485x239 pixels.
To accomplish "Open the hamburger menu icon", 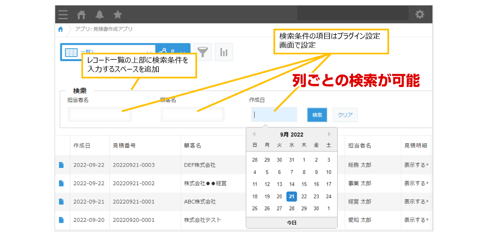I will tap(63, 15).
